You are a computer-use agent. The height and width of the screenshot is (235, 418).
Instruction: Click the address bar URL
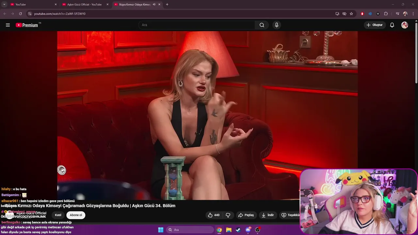pos(60,14)
